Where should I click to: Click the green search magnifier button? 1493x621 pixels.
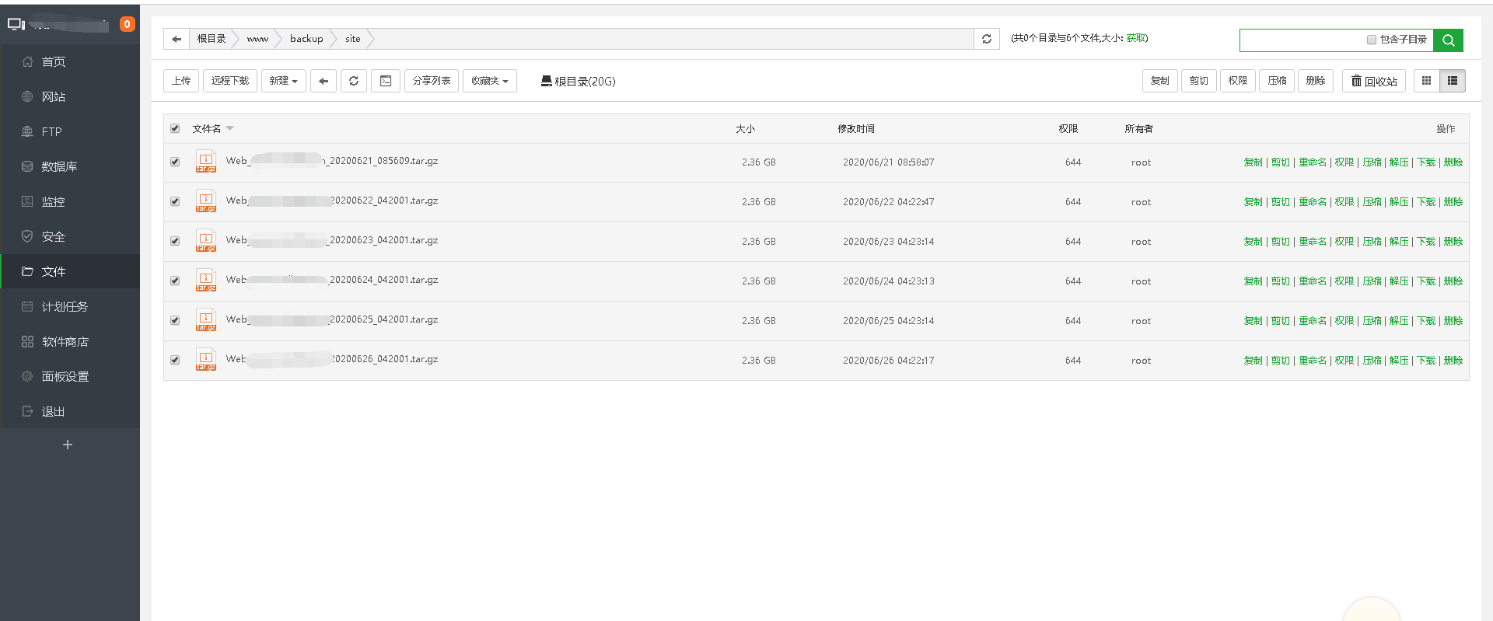click(1448, 40)
